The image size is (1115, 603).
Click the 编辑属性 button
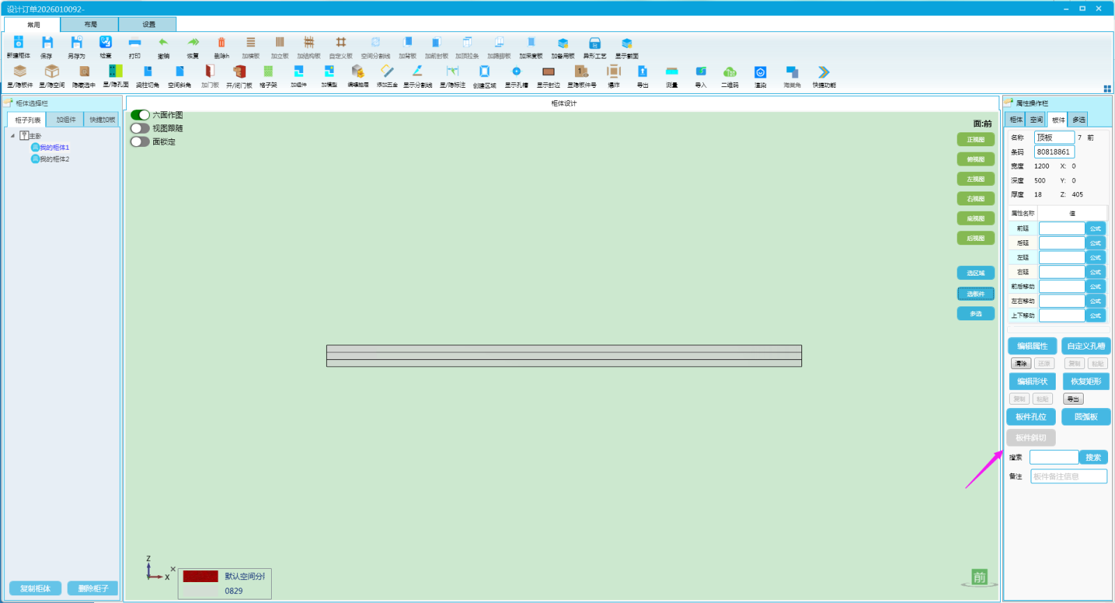click(1032, 346)
